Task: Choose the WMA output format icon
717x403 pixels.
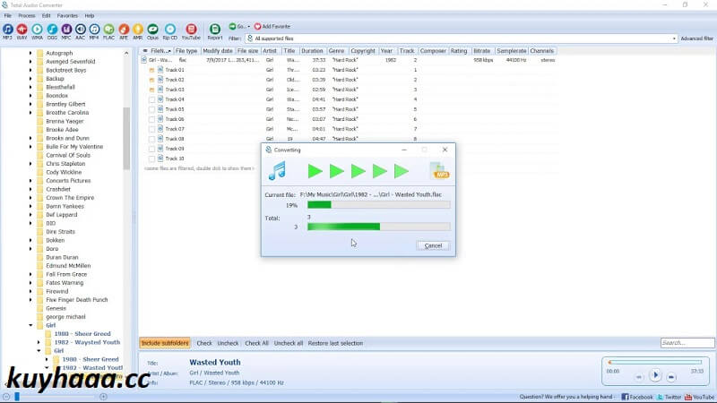Action: [x=37, y=31]
